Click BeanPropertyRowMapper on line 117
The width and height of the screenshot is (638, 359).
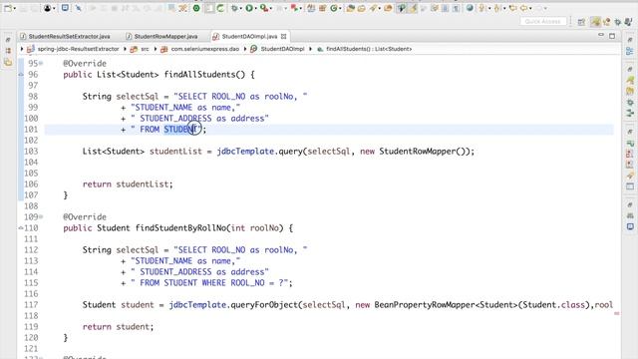coord(425,305)
